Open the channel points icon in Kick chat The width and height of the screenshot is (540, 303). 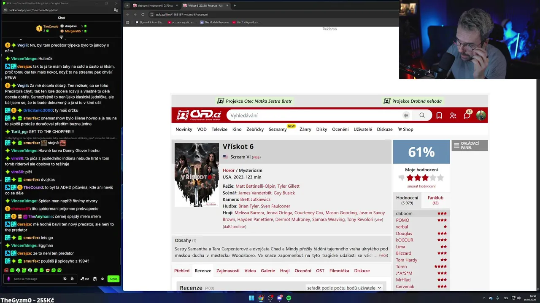[84, 279]
